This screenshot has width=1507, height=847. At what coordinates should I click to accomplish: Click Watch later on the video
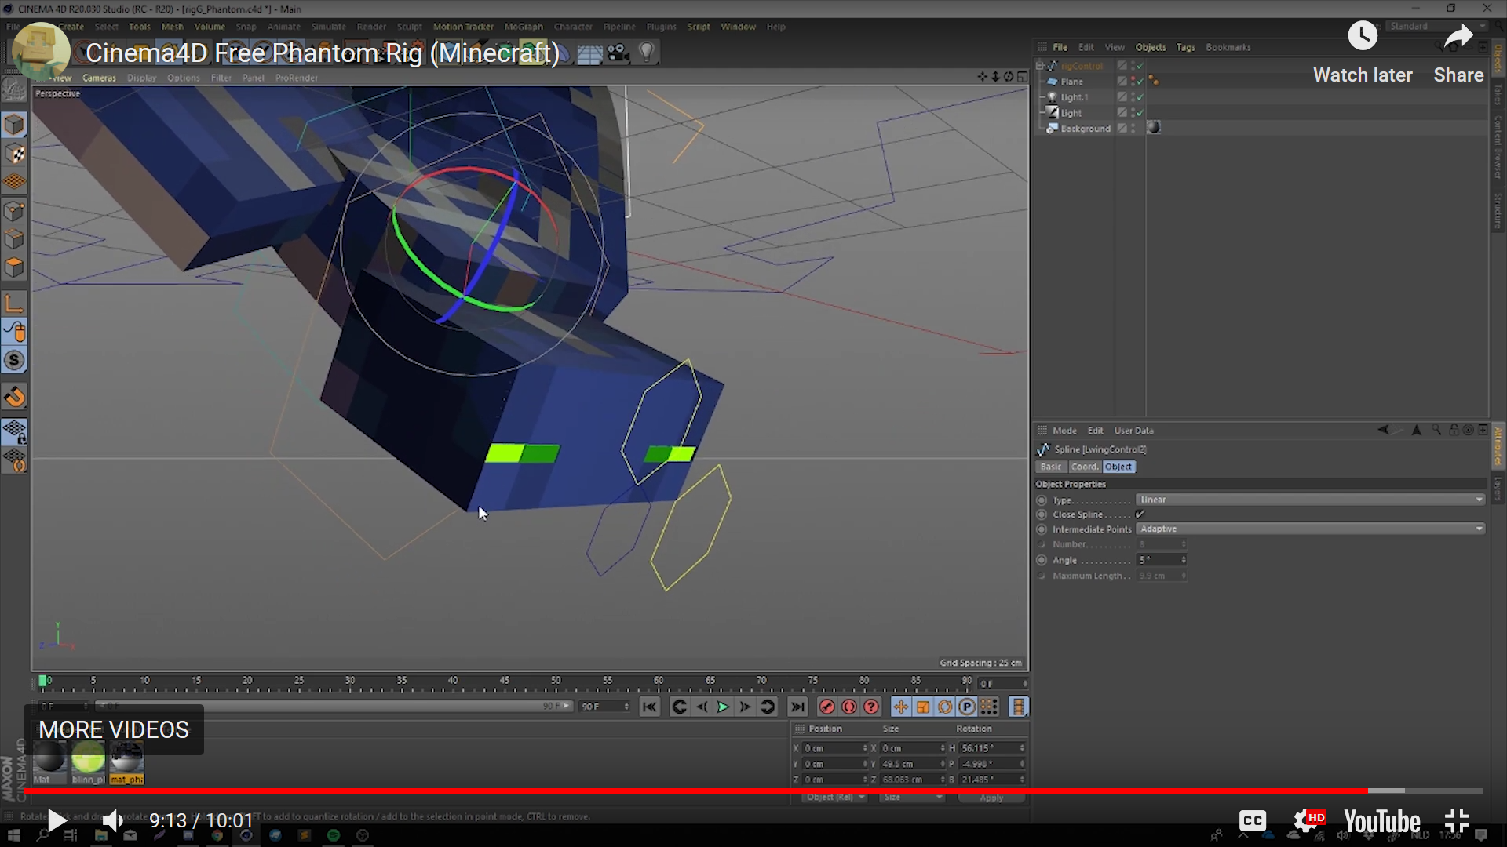coord(1363,53)
